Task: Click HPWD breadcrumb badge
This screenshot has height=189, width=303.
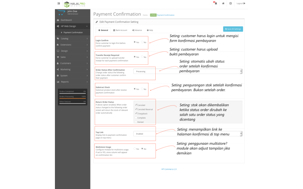Action: 153,15
